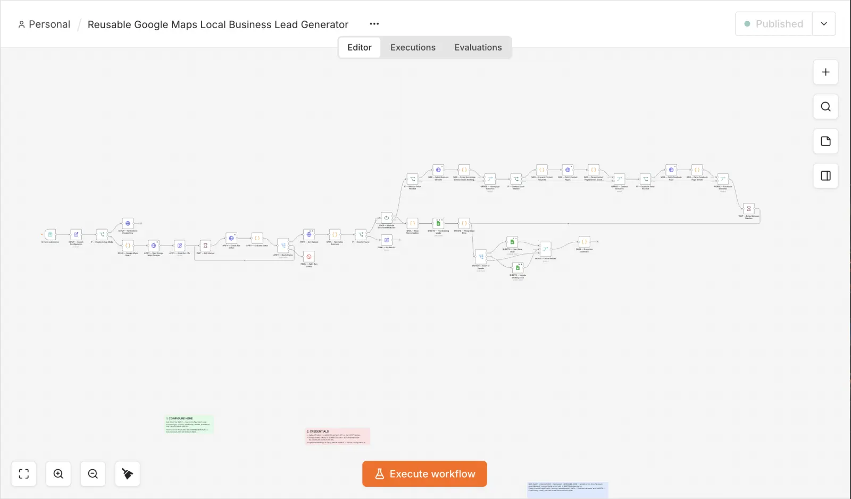This screenshot has height=499, width=851.
Task: Click the Published status button
Action: point(774,24)
